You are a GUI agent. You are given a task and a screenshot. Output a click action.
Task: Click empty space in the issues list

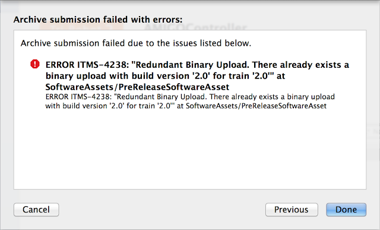point(190,150)
